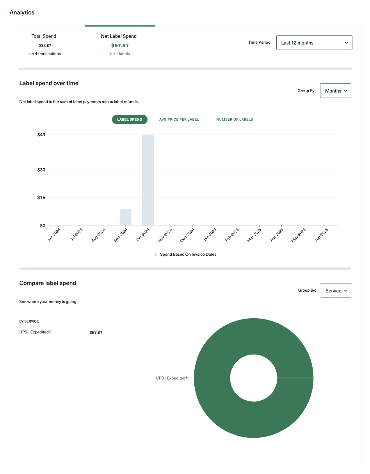
Task: Click the chevron arrow beside Months
Action: point(345,91)
